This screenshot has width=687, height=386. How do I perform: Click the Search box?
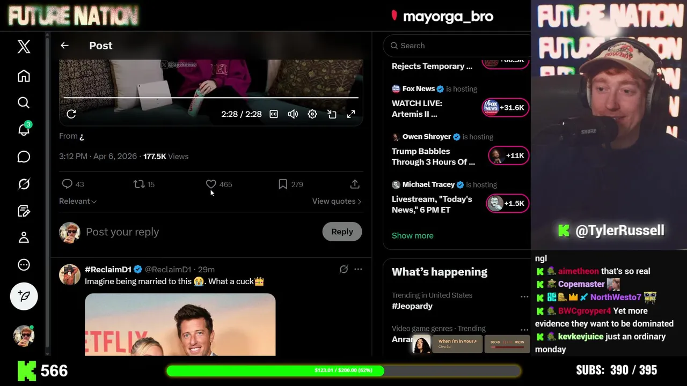coord(457,46)
